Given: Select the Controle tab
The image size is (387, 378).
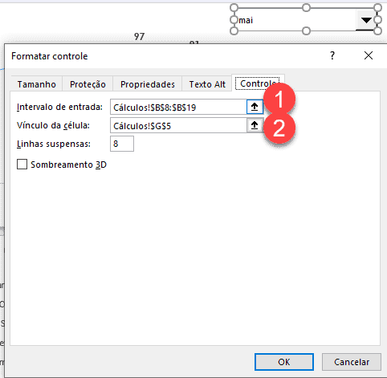Looking at the screenshot, I should (x=258, y=83).
